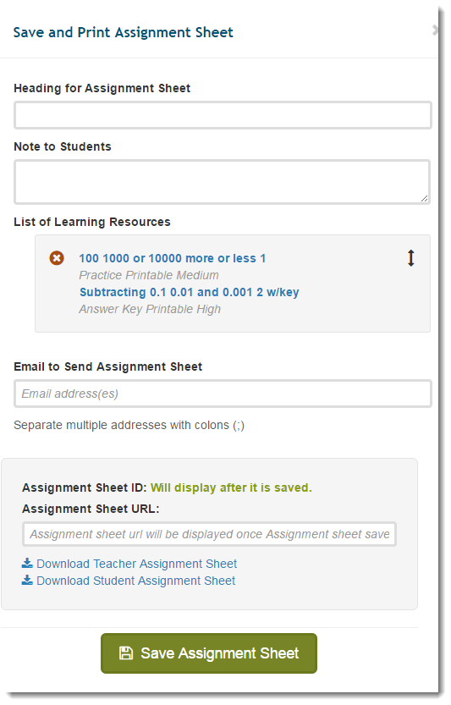Click the 'Practice Printable Medium' description text

coord(149,275)
